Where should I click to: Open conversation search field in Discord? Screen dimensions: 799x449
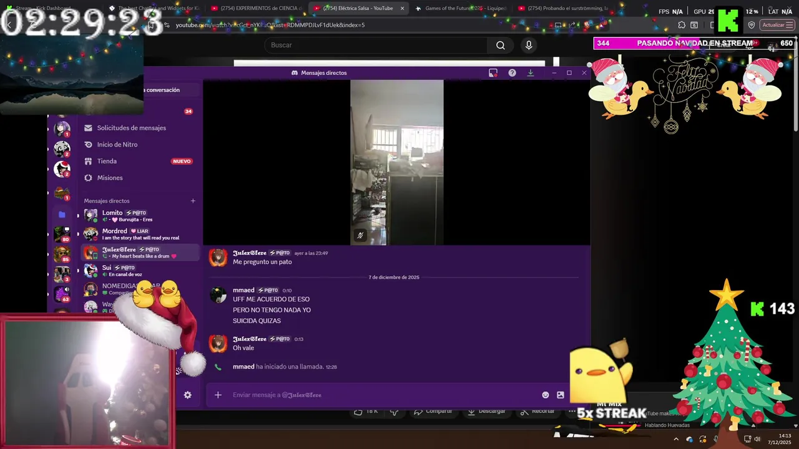162,90
